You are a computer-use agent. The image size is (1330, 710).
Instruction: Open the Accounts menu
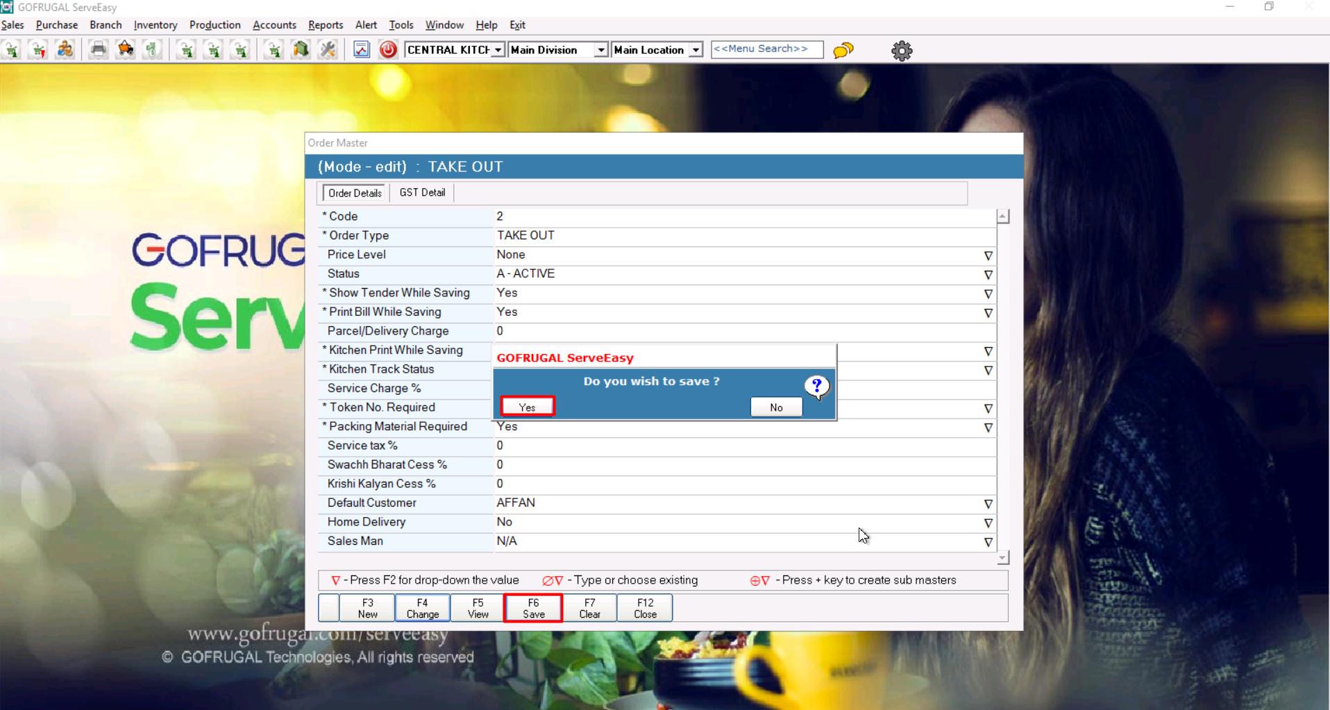tap(274, 25)
